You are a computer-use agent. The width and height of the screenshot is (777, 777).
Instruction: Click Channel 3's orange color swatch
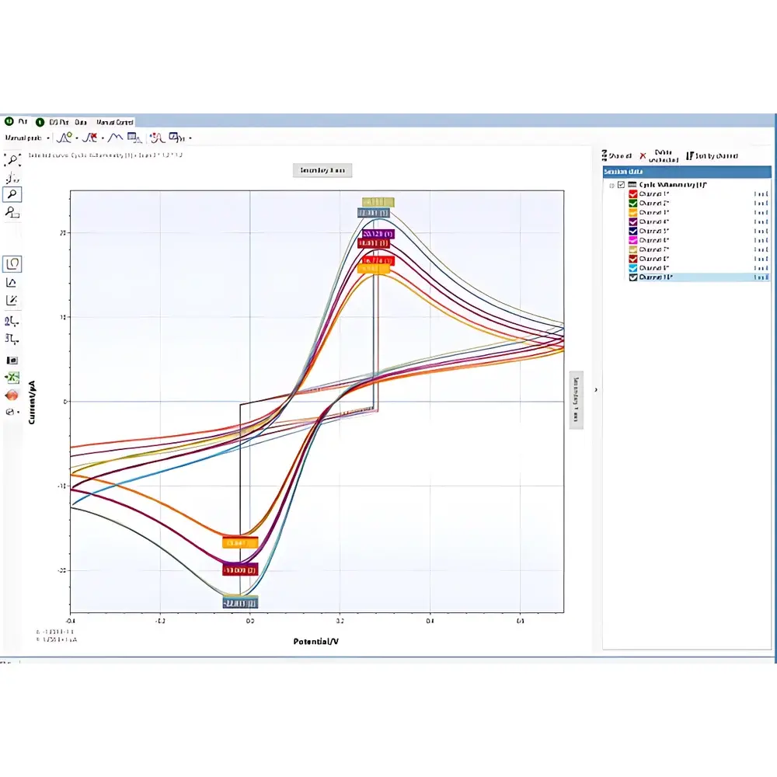click(x=633, y=212)
